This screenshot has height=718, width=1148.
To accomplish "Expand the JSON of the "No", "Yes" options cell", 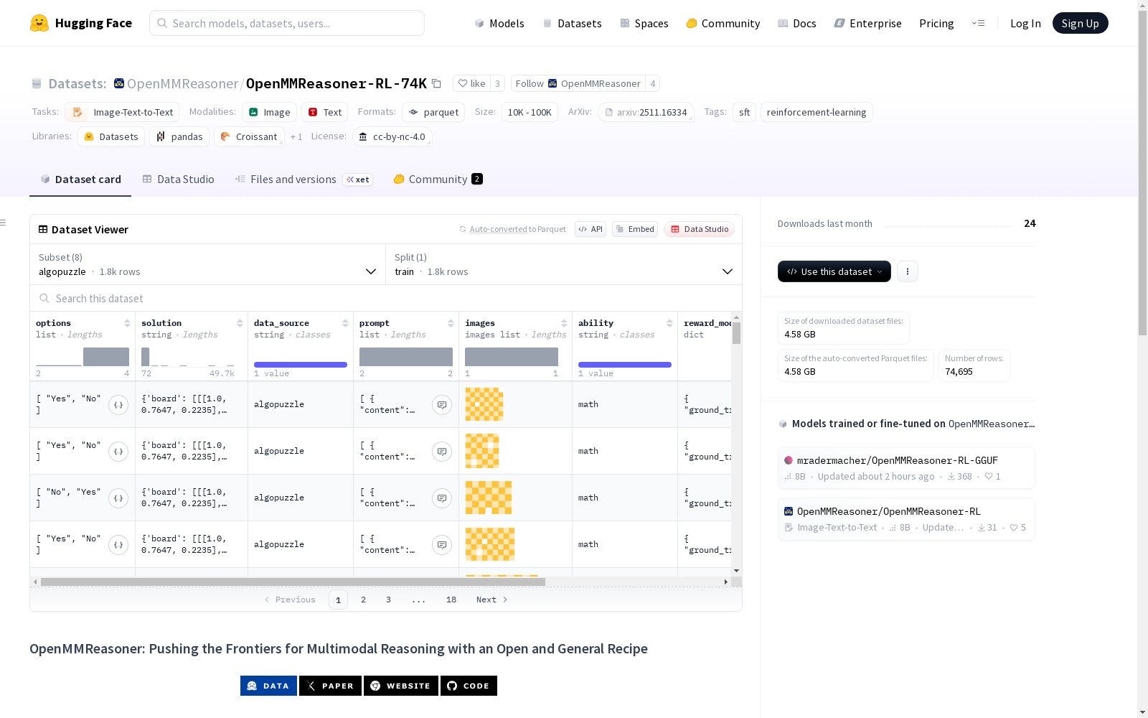I will pos(118,498).
